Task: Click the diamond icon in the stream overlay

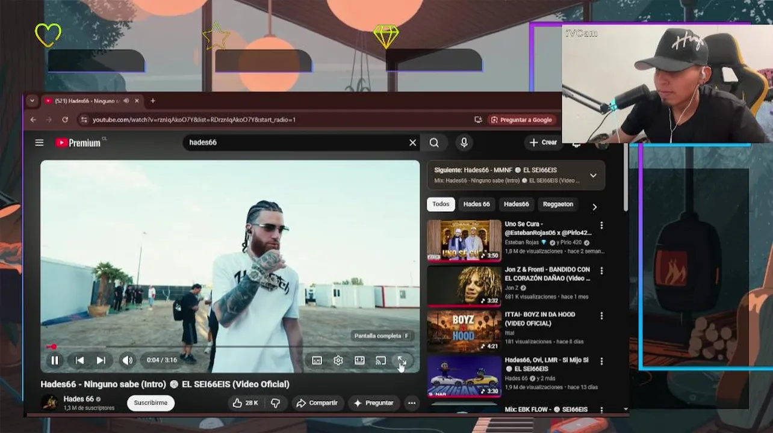Action: (x=386, y=36)
